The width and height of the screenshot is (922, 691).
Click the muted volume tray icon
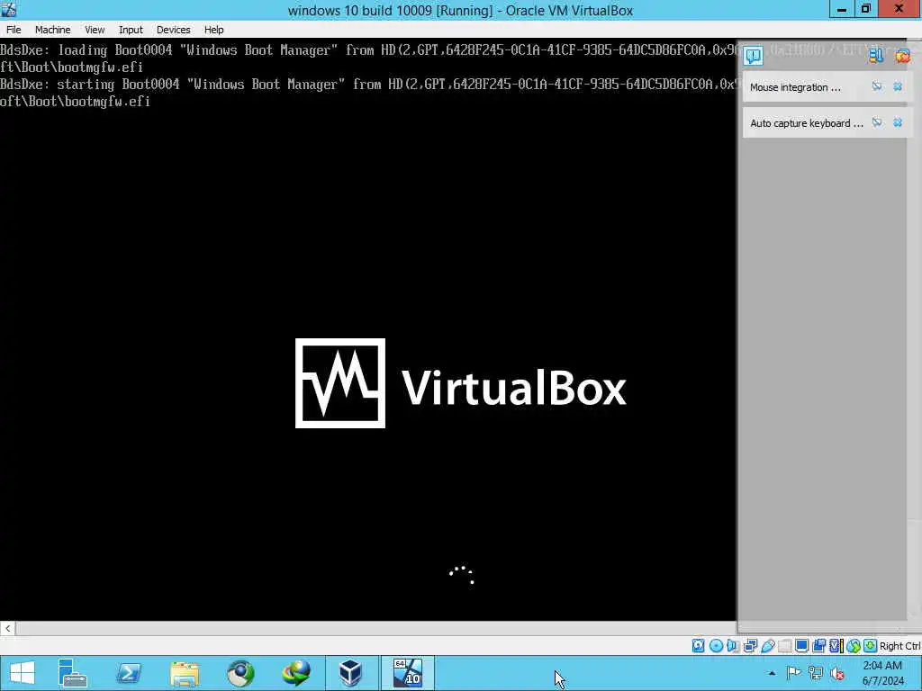[837, 673]
